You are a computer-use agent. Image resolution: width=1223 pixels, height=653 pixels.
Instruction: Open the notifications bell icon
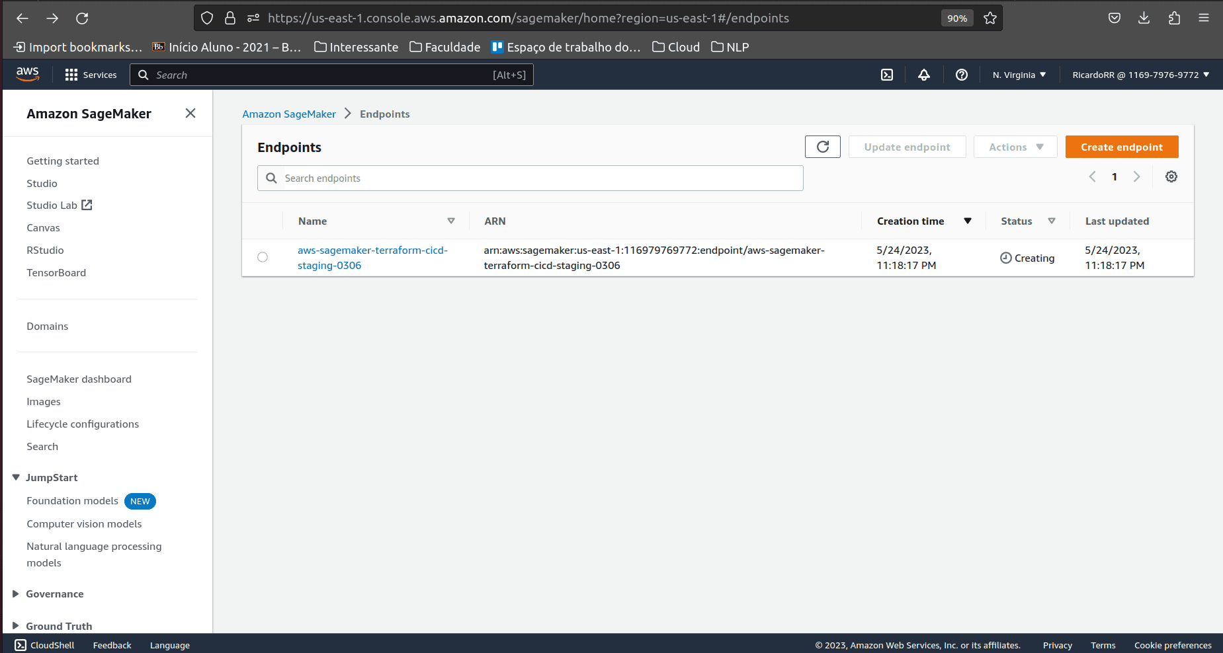(924, 75)
